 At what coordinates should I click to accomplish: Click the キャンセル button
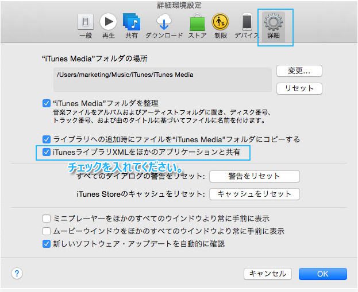click(x=268, y=274)
